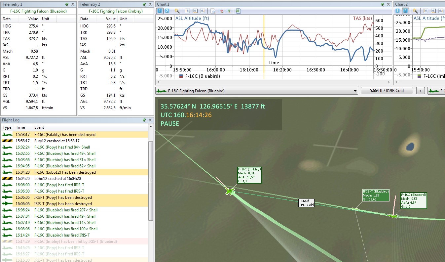This screenshot has width=445, height=262.
Task: Select log entry F-16C (Lobo12) has been destroyed
Action: (x=74, y=172)
